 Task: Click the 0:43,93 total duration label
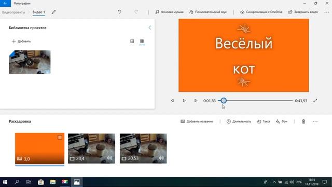[x=301, y=101]
